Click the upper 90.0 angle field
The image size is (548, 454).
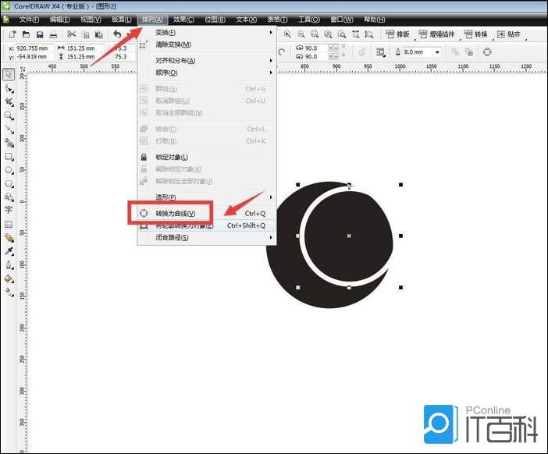point(315,48)
